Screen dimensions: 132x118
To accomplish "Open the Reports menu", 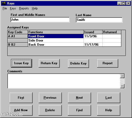I will 24,8.
